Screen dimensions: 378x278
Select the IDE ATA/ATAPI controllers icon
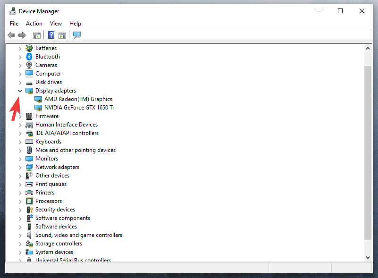[x=29, y=133]
